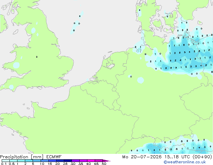Image resolution: width=213 pixels, height=165 pixels.
Task: Click the "(00+90)" forecast offset text
Action: (202, 157)
